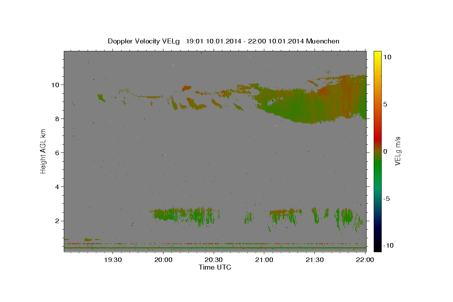Click the 'VELg m/s' colorbar label
The width and height of the screenshot is (453, 302).
(x=398, y=151)
